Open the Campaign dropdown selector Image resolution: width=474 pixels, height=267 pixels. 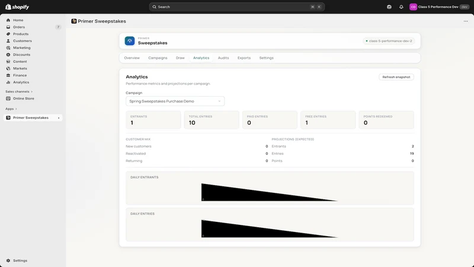point(175,101)
